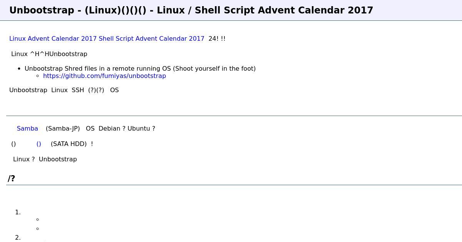Click numbered list item 1
This screenshot has height=242, width=462.
pyautogui.click(x=18, y=212)
